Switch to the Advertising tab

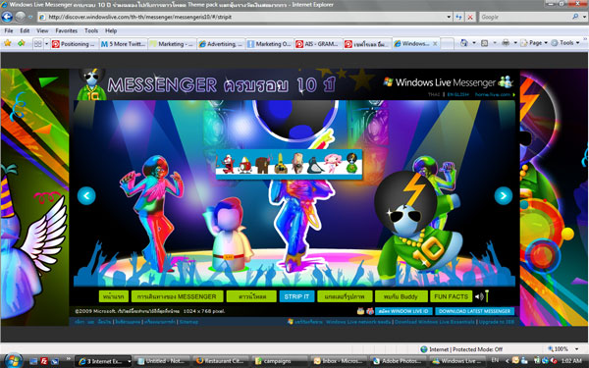[221, 44]
